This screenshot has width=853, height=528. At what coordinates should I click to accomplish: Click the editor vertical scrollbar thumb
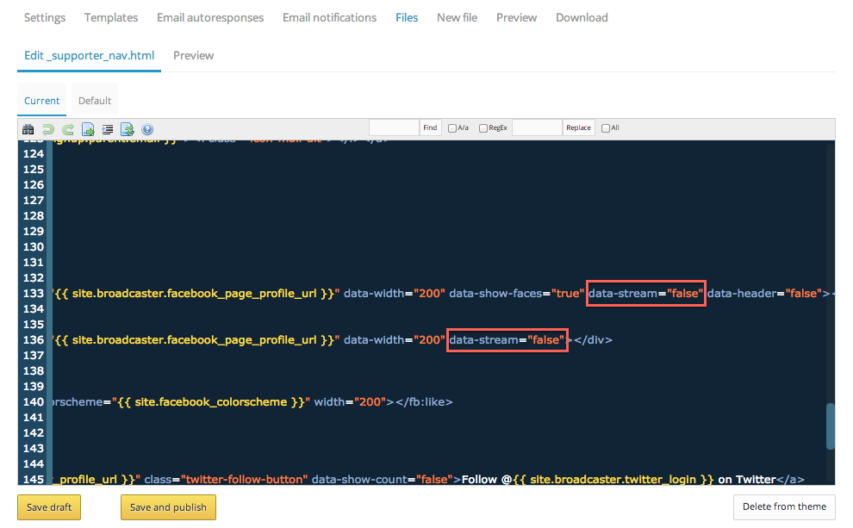pos(831,426)
